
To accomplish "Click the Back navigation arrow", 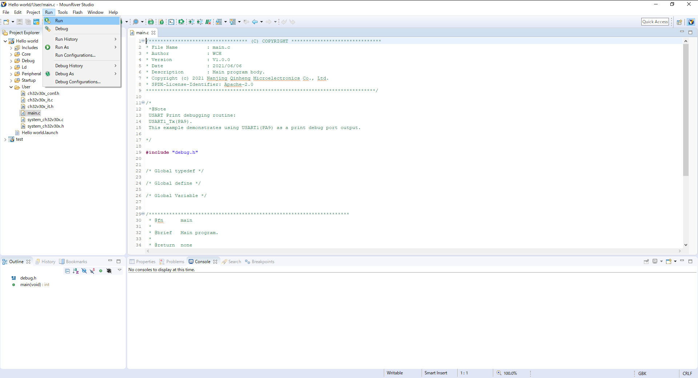I will coord(255,22).
